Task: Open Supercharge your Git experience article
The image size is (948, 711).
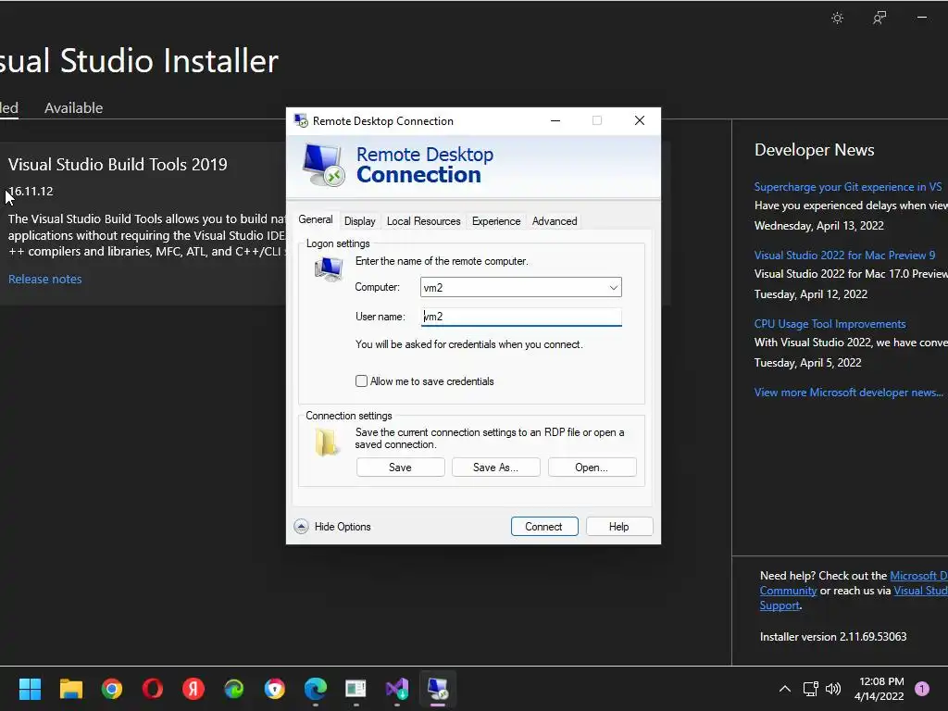Action: (x=848, y=187)
